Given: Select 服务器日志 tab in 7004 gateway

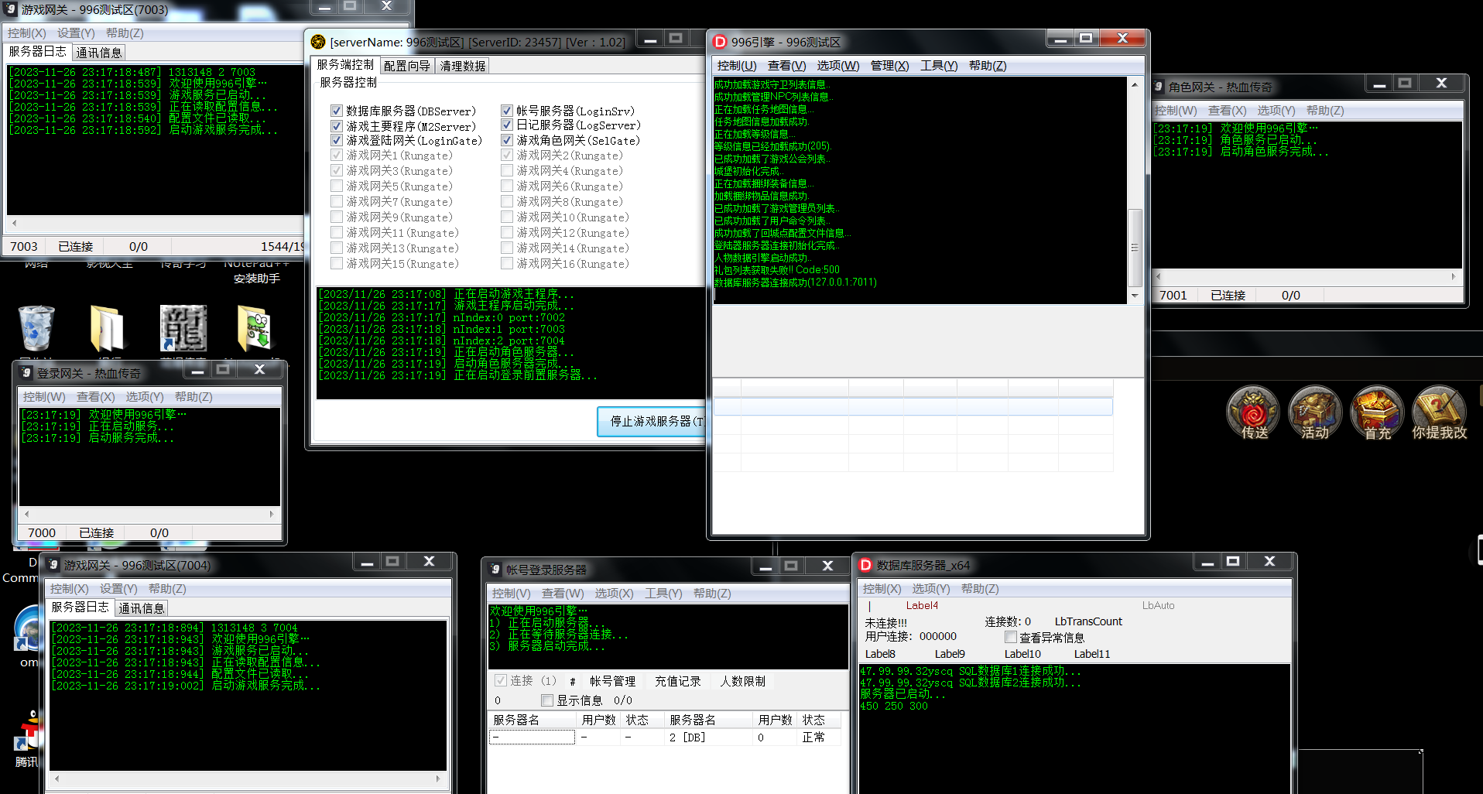Looking at the screenshot, I should (80, 607).
